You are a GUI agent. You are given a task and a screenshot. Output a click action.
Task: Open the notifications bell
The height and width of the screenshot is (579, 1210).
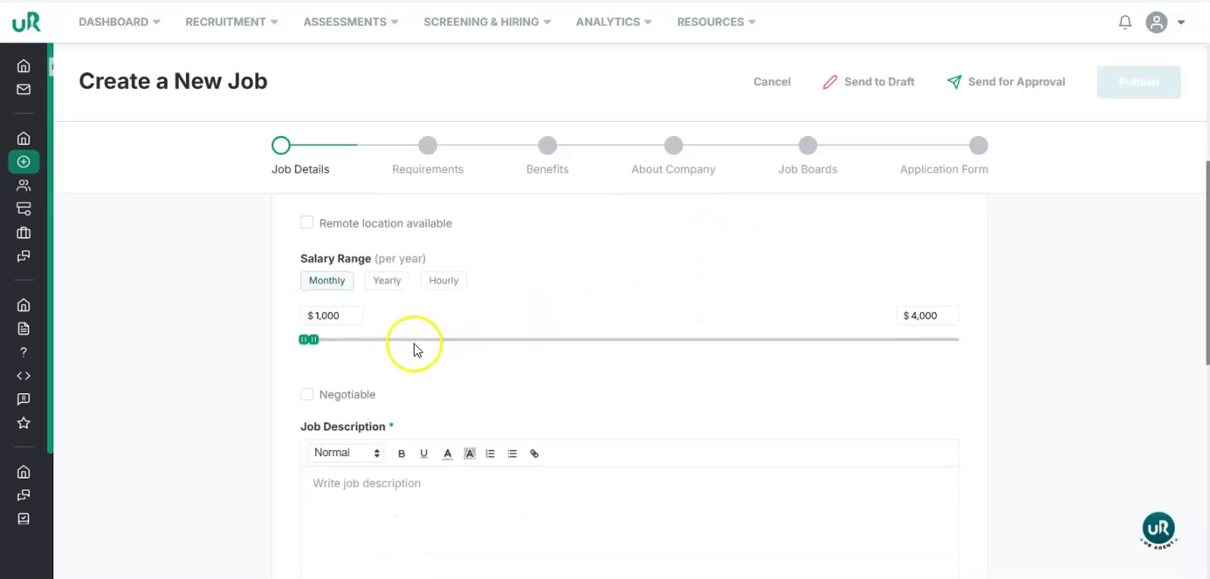[1125, 23]
